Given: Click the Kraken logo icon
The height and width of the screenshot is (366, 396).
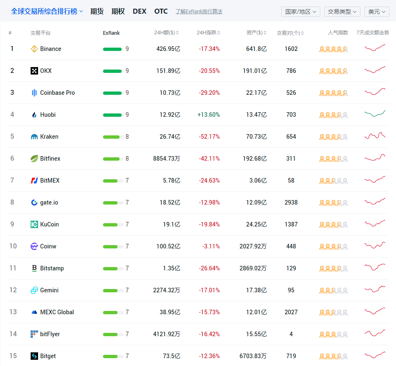Looking at the screenshot, I should coord(34,137).
